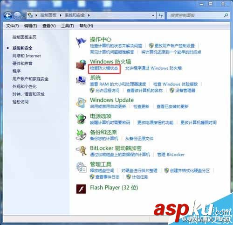Click shield icon beside 更改用户帐户控制设置
Screen dimensions: 233x225
(x=151, y=46)
